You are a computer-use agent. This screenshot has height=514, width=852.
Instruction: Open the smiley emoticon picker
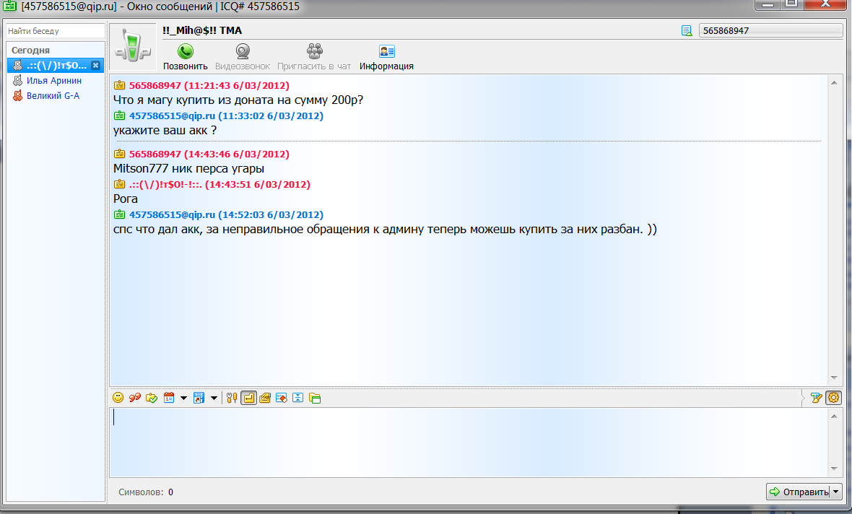pos(118,398)
